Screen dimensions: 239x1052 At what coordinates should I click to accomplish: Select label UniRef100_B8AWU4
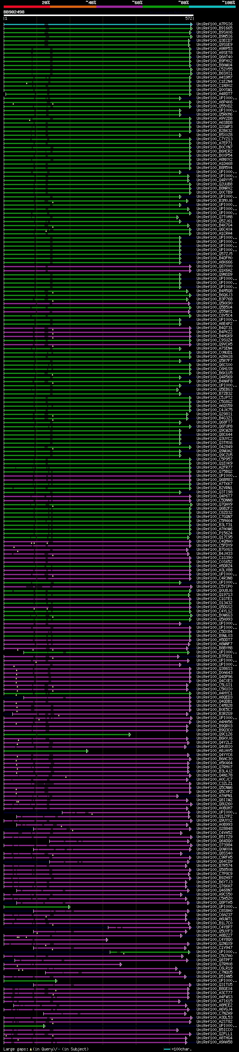(x=214, y=65)
